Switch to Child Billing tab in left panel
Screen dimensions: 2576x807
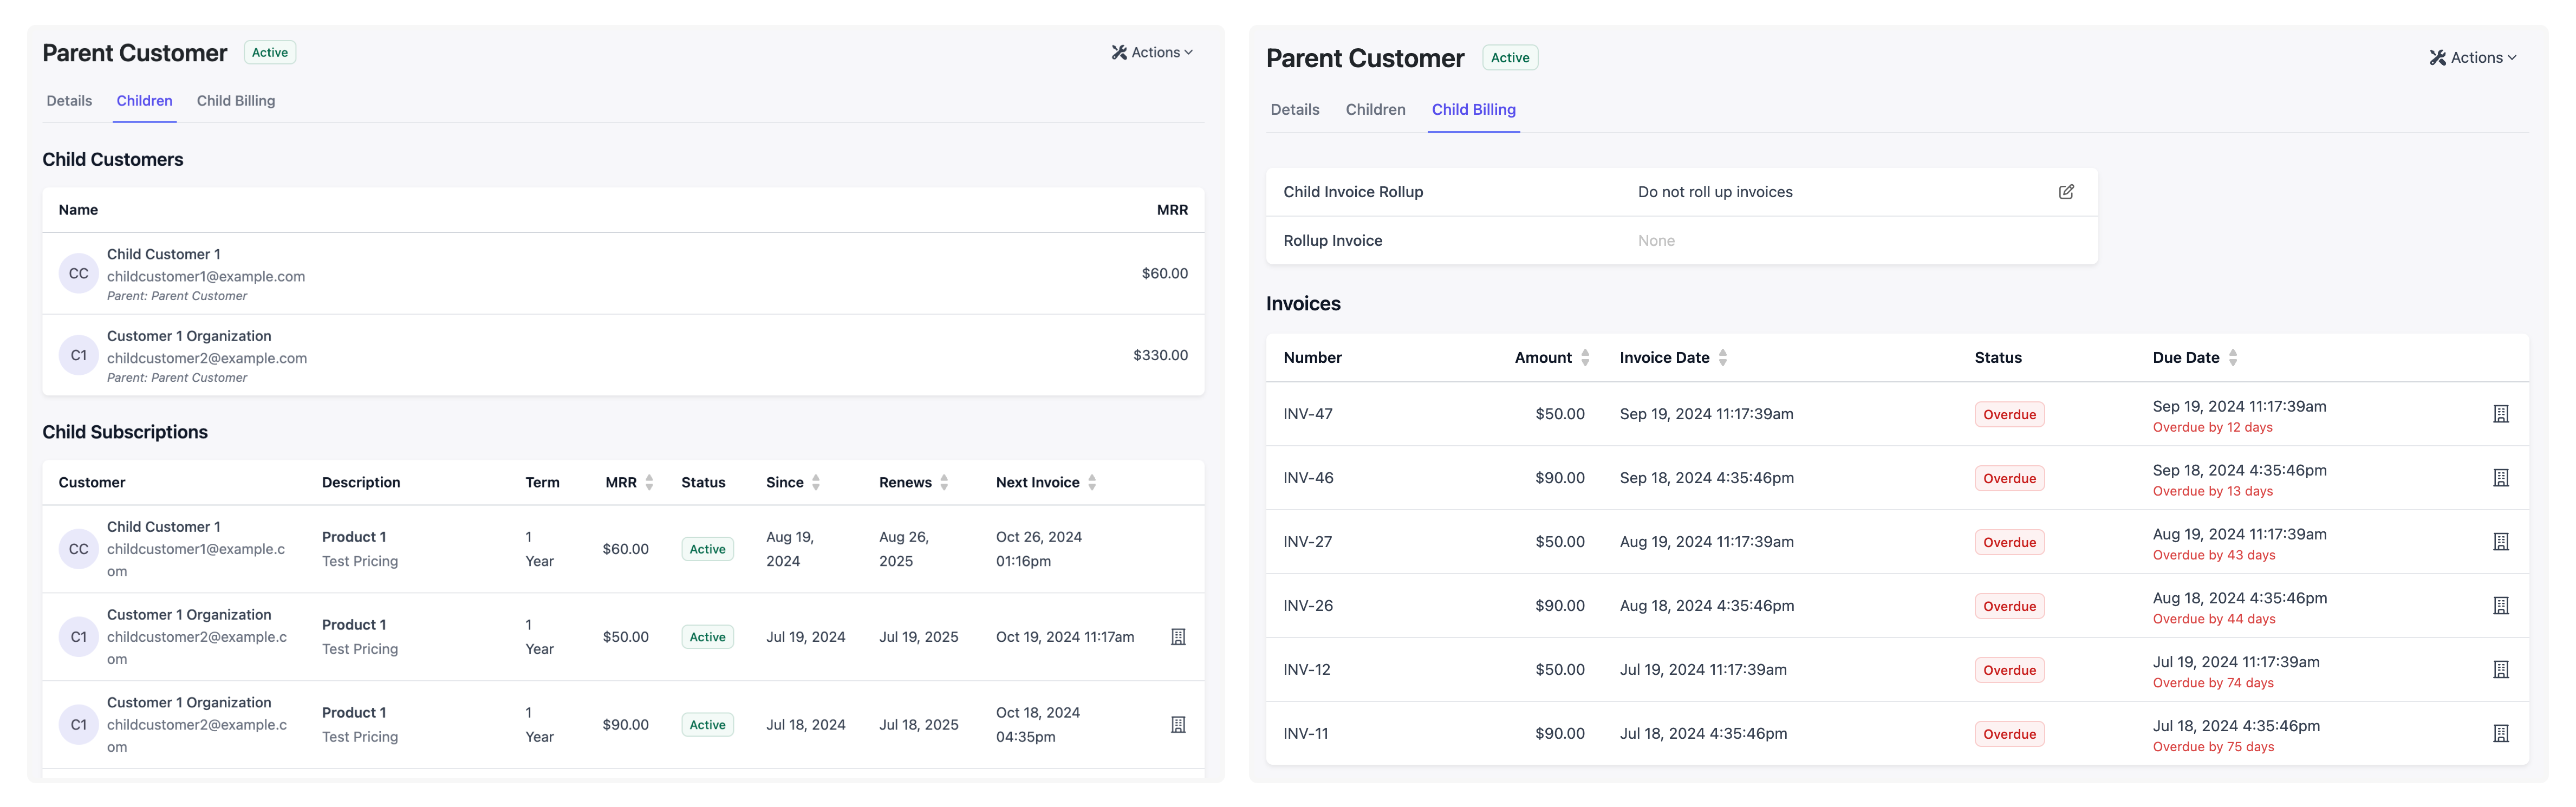[x=236, y=101]
